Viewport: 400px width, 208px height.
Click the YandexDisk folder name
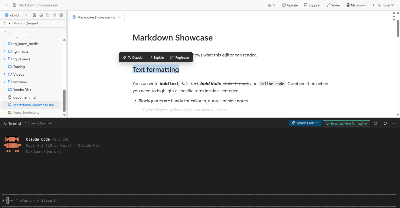click(x=22, y=90)
